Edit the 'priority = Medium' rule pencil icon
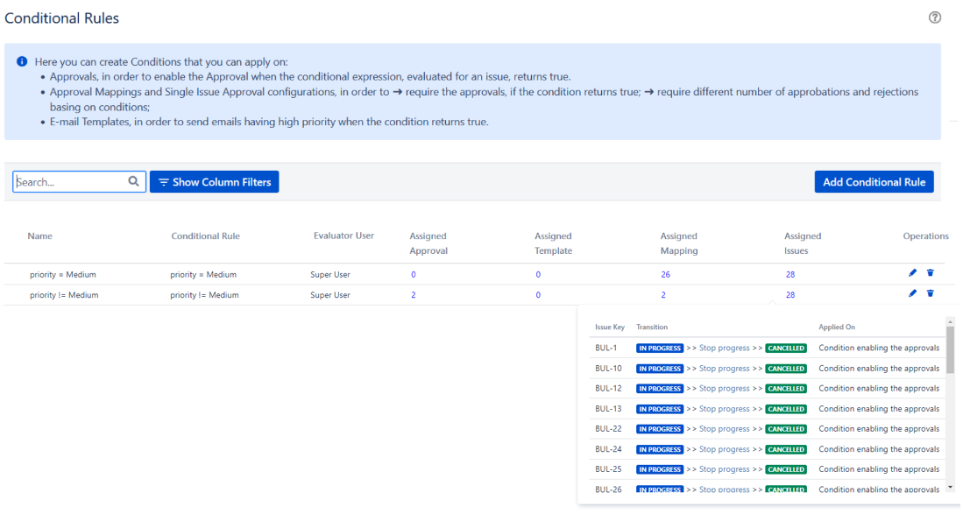This screenshot has width=963, height=514. (x=912, y=273)
